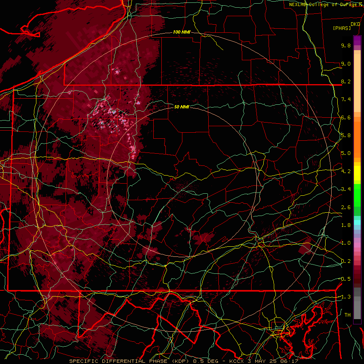The image size is (364, 364).
Task: Select the 7.4 scale value
Action: click(346, 99)
